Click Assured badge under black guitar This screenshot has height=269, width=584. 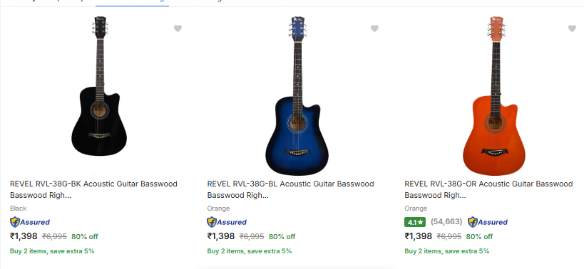coord(30,222)
